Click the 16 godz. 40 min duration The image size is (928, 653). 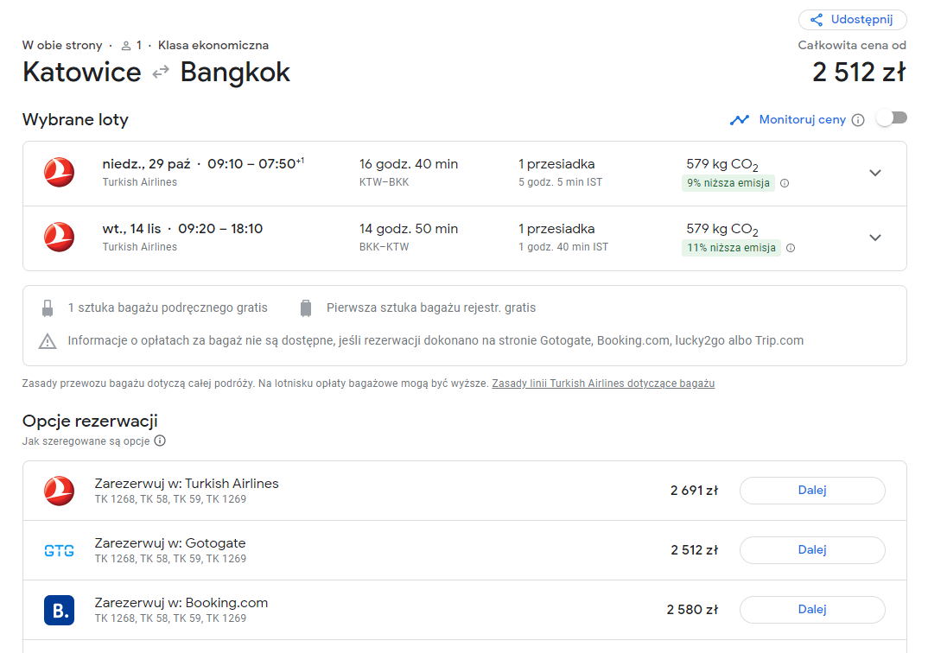(x=409, y=164)
